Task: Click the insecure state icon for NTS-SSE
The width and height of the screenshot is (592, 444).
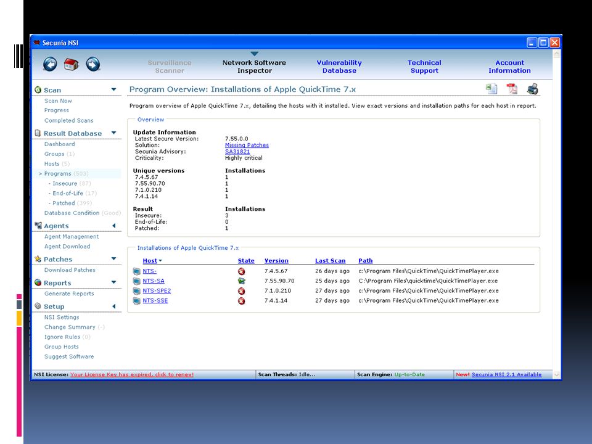Action: 242,301
